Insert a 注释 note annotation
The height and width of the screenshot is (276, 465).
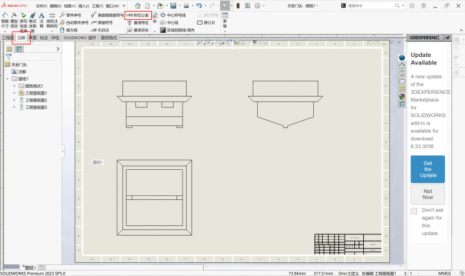(42, 20)
